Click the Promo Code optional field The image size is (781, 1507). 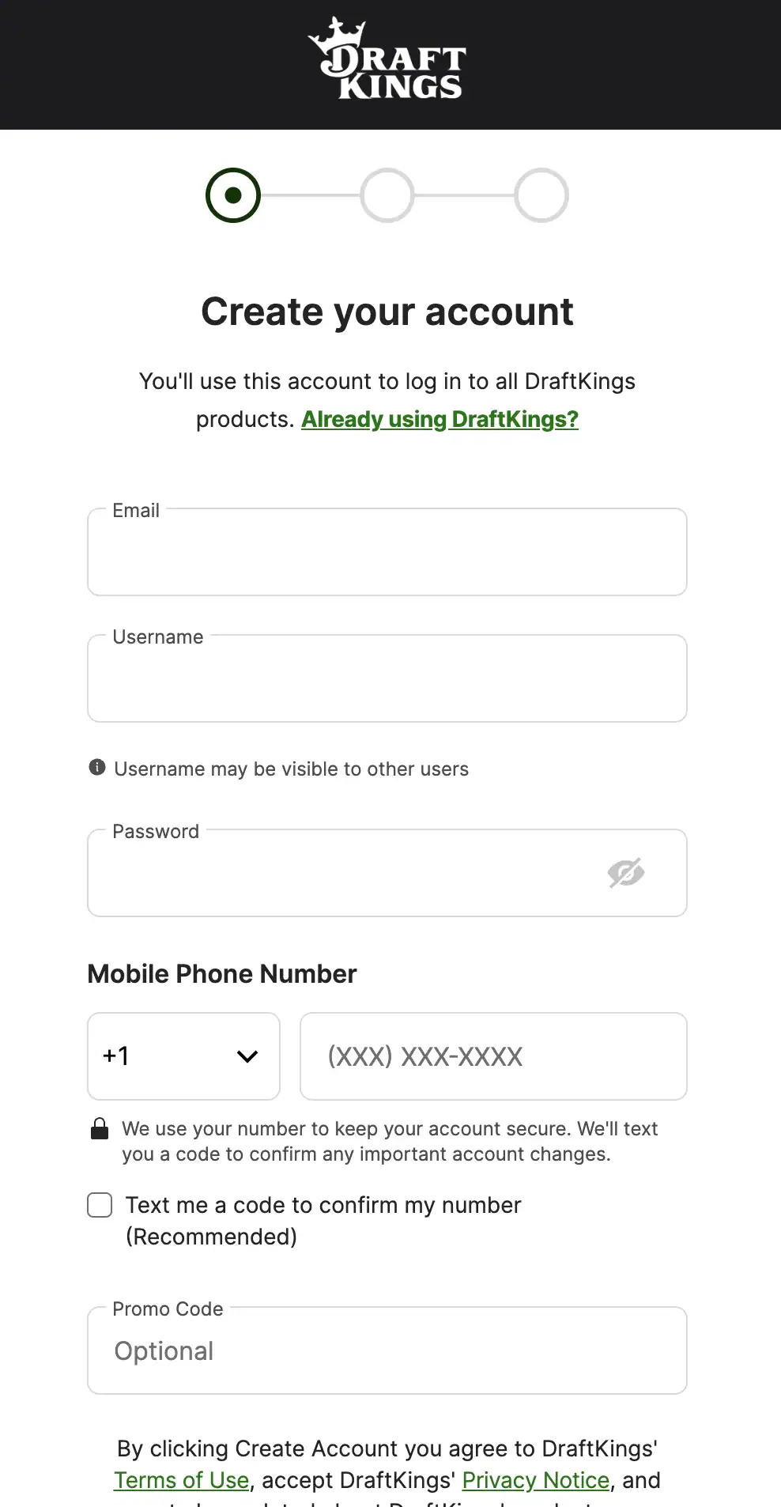tap(387, 1351)
